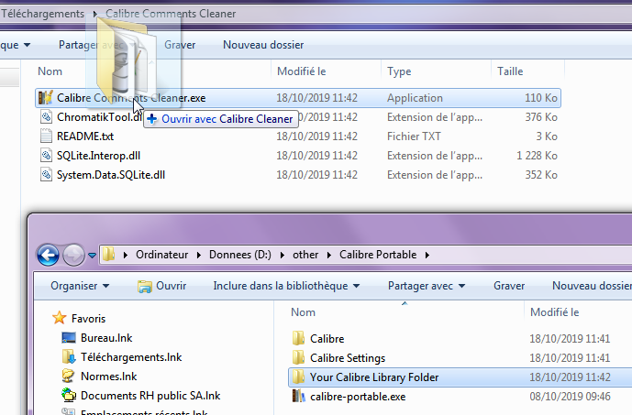Viewport: 632px width, 415px height.
Task: Click Graver in the back window toolbar
Action: pos(180,45)
